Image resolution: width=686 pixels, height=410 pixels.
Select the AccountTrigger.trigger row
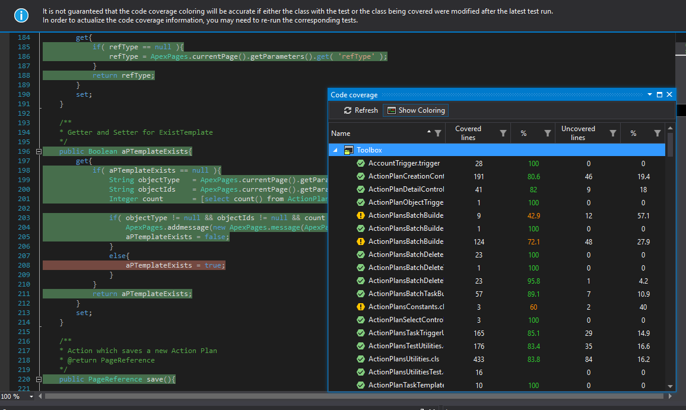pyautogui.click(x=404, y=163)
